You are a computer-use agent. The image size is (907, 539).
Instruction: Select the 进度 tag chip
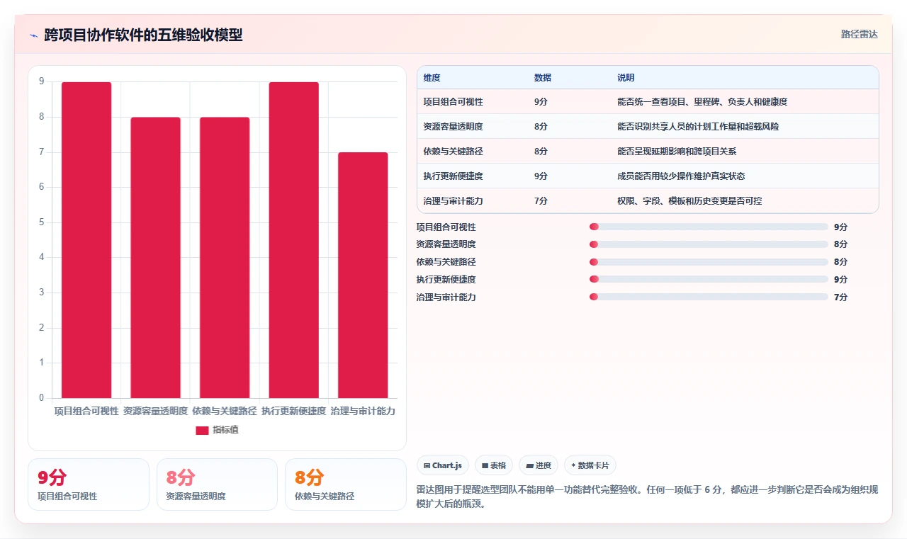(x=539, y=465)
